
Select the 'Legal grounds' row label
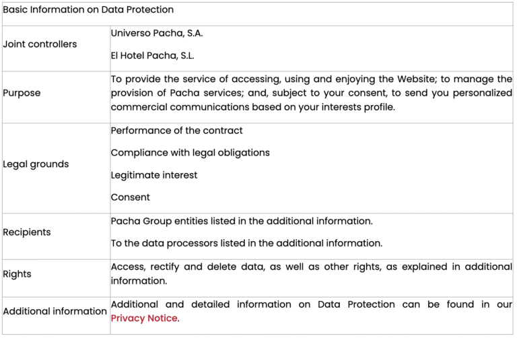pyautogui.click(x=36, y=164)
